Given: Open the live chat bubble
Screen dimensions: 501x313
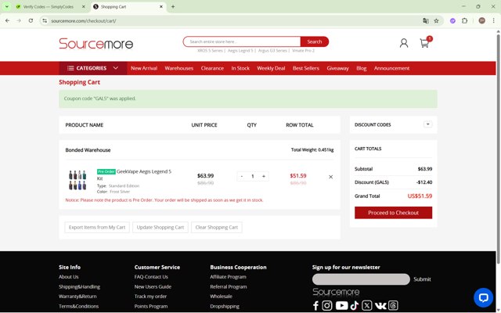Looking at the screenshot, I should coord(483,297).
